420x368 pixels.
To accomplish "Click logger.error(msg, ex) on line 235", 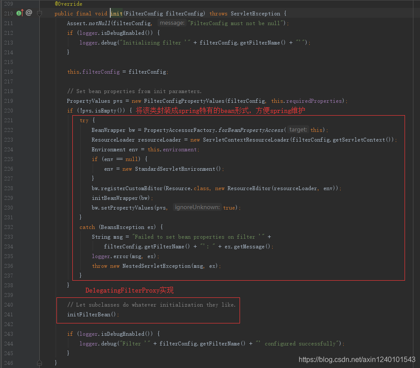I will pyautogui.click(x=124, y=256).
